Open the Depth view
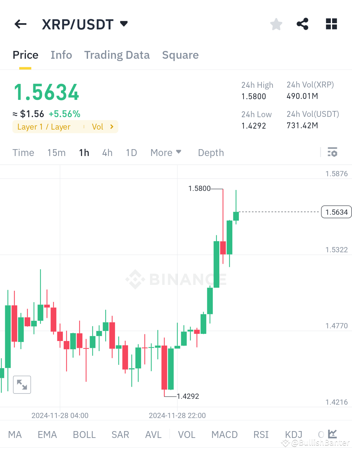The height and width of the screenshot is (450, 352). pyautogui.click(x=211, y=152)
